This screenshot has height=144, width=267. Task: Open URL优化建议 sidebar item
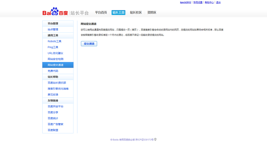pos(56,53)
